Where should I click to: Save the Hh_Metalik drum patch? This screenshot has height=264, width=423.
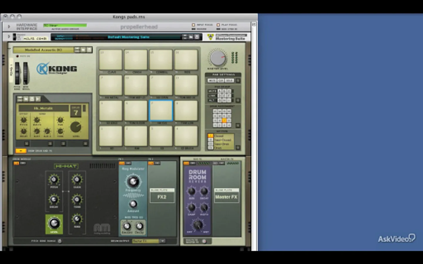(x=32, y=99)
